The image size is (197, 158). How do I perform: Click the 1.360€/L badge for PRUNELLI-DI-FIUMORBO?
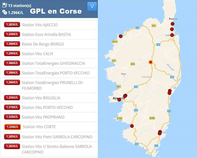(x=12, y=82)
